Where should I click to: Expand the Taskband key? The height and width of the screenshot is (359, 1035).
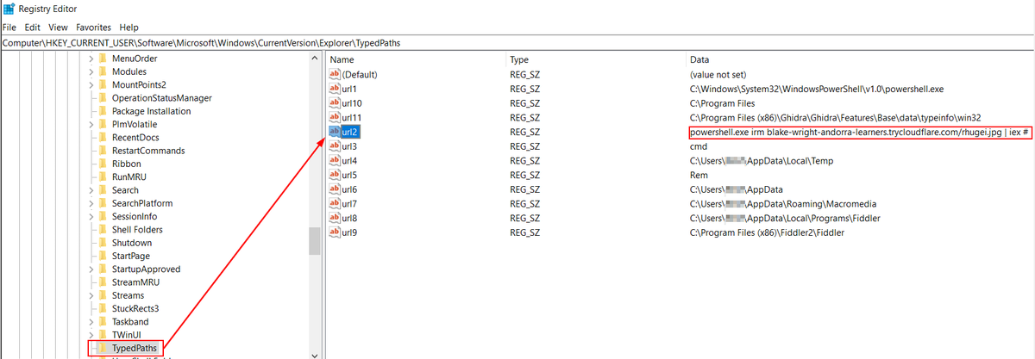point(91,321)
